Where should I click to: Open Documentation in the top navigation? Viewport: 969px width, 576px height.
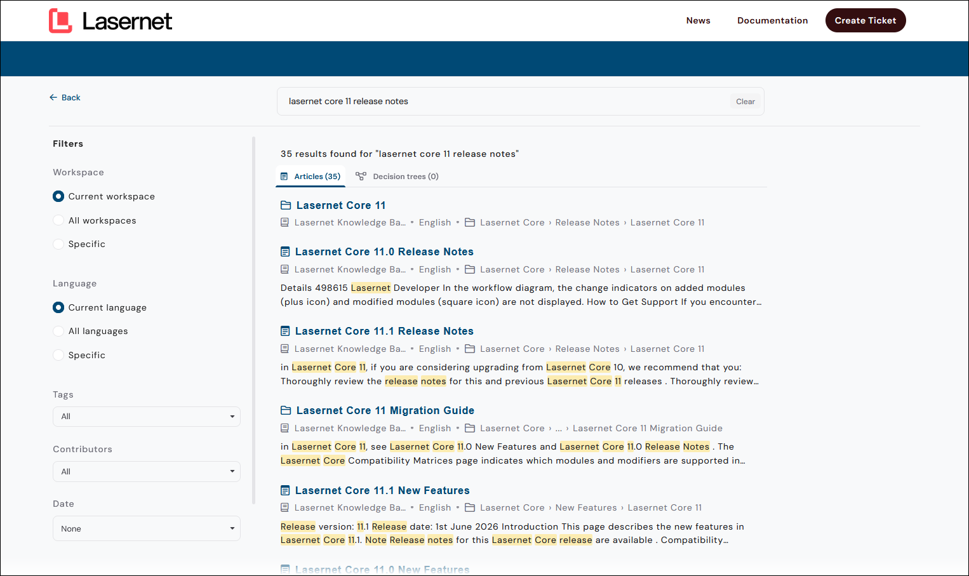(x=773, y=21)
